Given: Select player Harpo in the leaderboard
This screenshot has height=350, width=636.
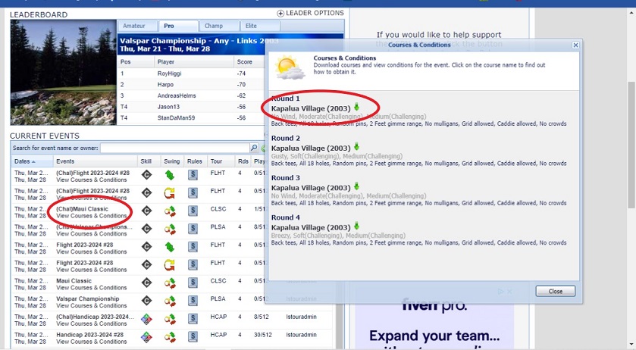Looking at the screenshot, I should point(165,84).
